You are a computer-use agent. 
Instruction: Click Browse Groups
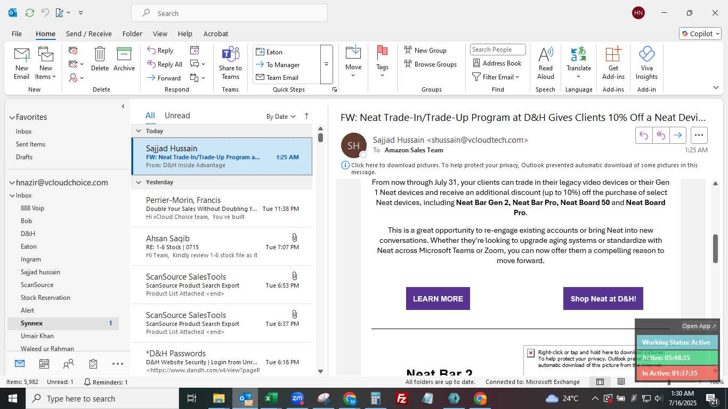430,64
